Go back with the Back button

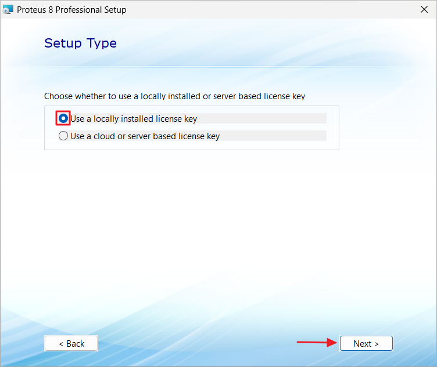click(x=71, y=343)
